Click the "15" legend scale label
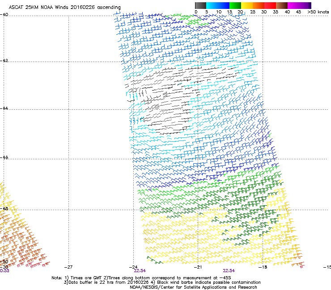Screen dimensions: 331x290 [229, 12]
